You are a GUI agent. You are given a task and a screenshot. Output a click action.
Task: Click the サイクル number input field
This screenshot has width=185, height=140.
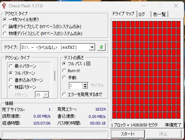pos(76,85)
